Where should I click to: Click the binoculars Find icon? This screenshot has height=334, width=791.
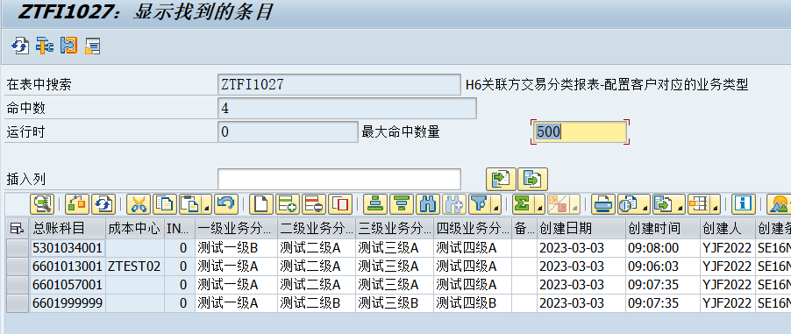pos(428,204)
